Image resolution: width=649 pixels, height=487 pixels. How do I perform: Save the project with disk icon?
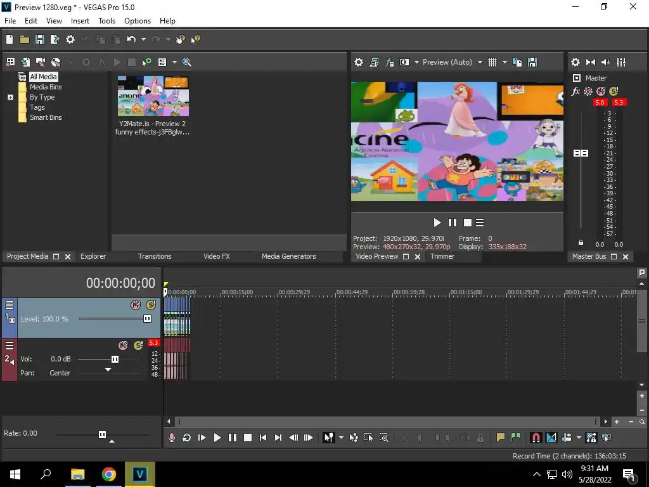point(40,39)
